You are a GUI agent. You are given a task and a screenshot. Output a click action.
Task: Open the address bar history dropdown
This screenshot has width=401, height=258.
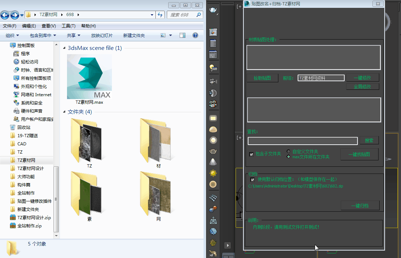click(152, 15)
